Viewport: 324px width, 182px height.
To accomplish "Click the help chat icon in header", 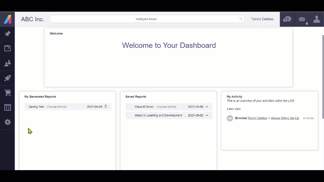I will [x=287, y=19].
